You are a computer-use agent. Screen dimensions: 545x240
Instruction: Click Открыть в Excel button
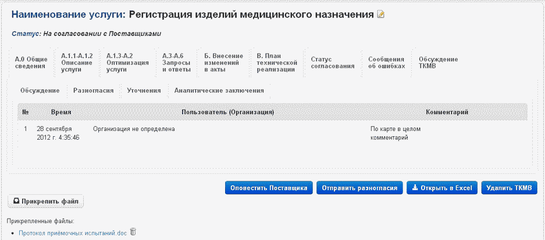441,188
